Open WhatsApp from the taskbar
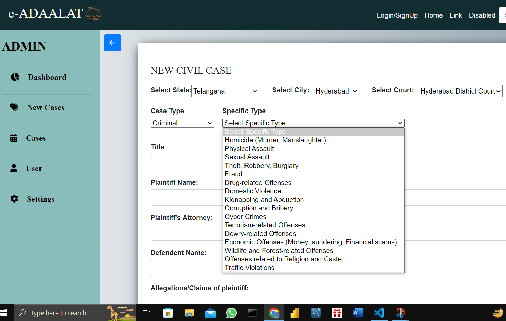This screenshot has width=506, height=321. click(232, 313)
